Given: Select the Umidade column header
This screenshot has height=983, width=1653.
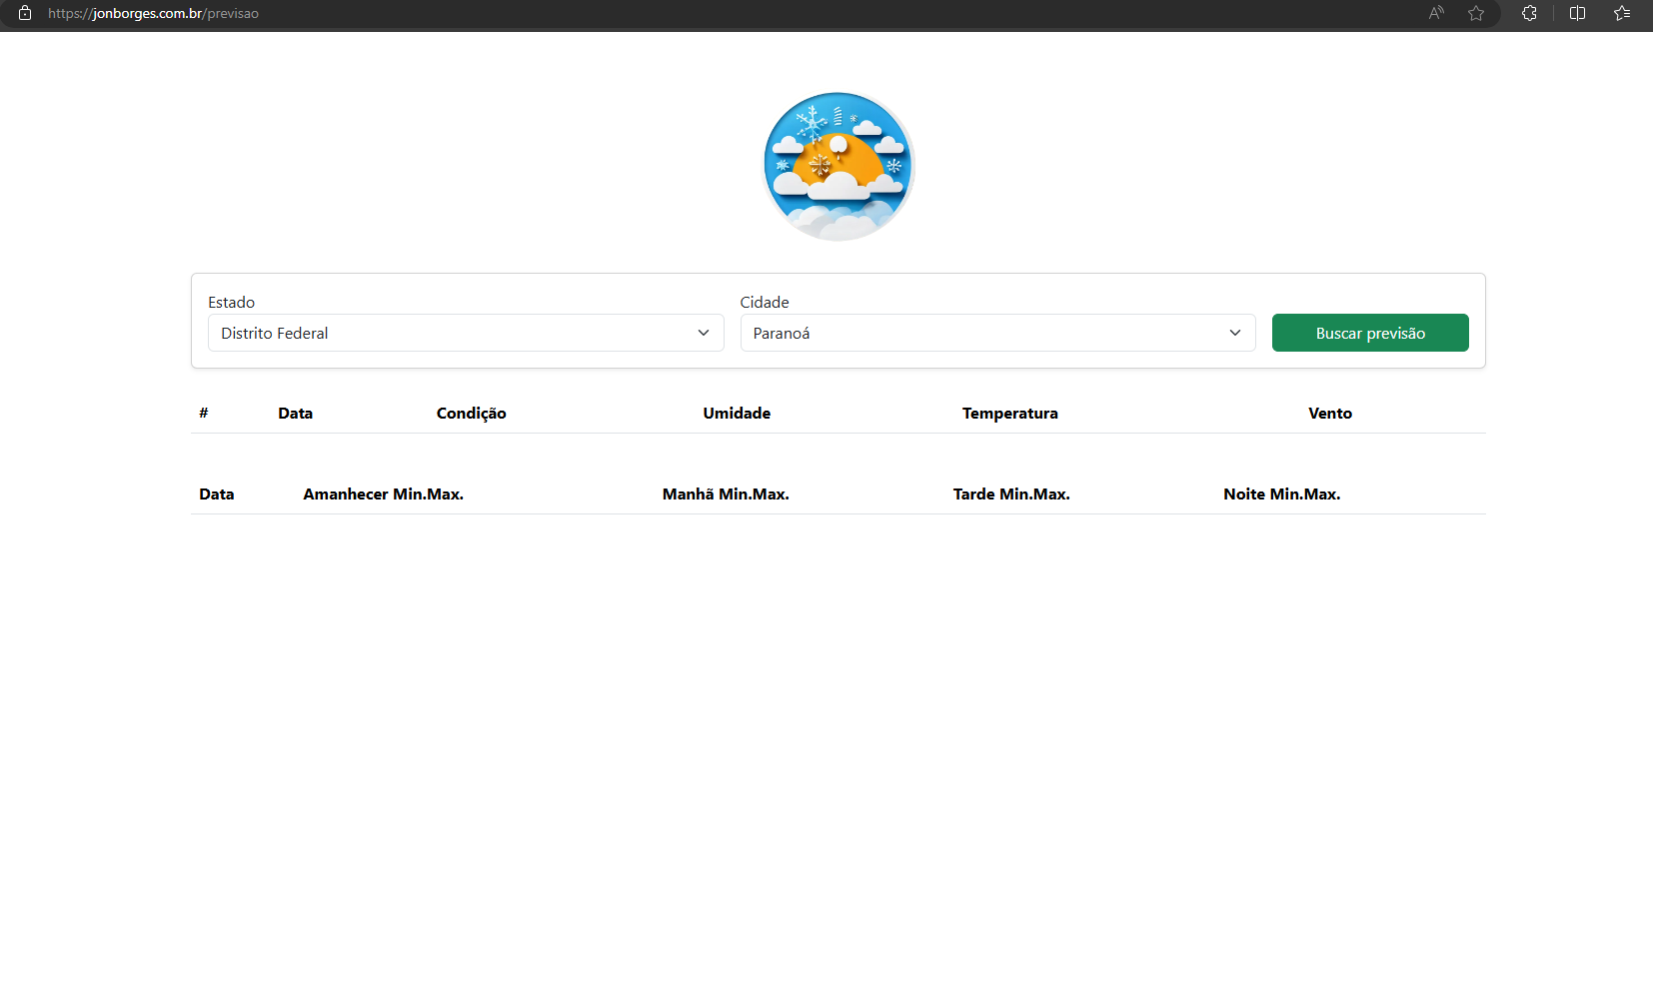Looking at the screenshot, I should click(x=737, y=414).
